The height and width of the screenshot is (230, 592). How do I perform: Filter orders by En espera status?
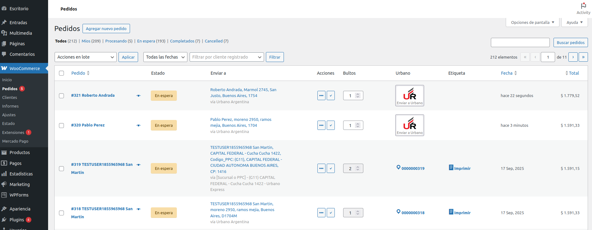click(x=146, y=41)
